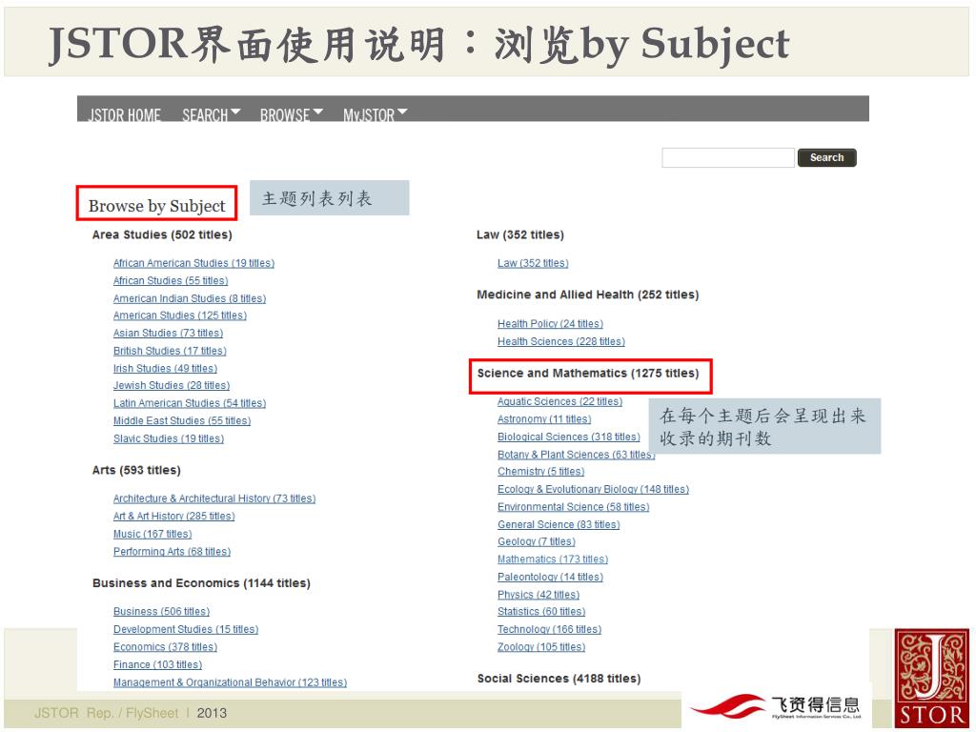Click Science and Mathematics (1275 titles) heading

[587, 374]
